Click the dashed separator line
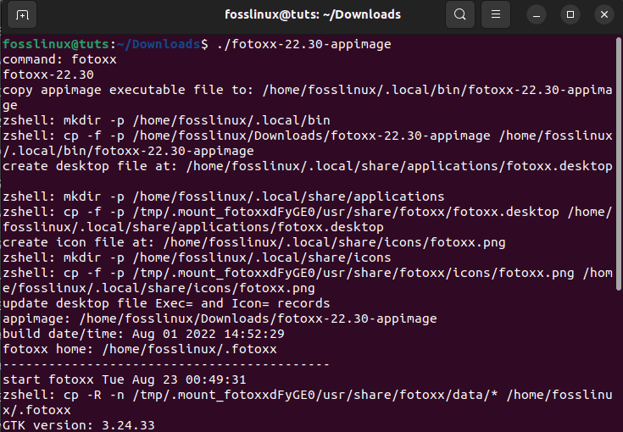The height and width of the screenshot is (432, 623). point(166,364)
